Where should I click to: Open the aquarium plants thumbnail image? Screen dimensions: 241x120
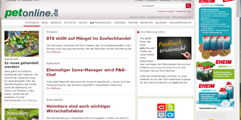tap(22, 44)
